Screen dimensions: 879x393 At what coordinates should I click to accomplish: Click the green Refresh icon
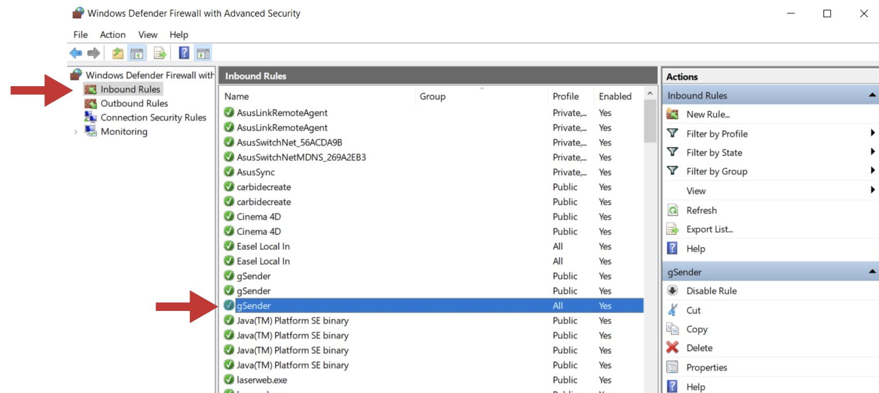672,210
